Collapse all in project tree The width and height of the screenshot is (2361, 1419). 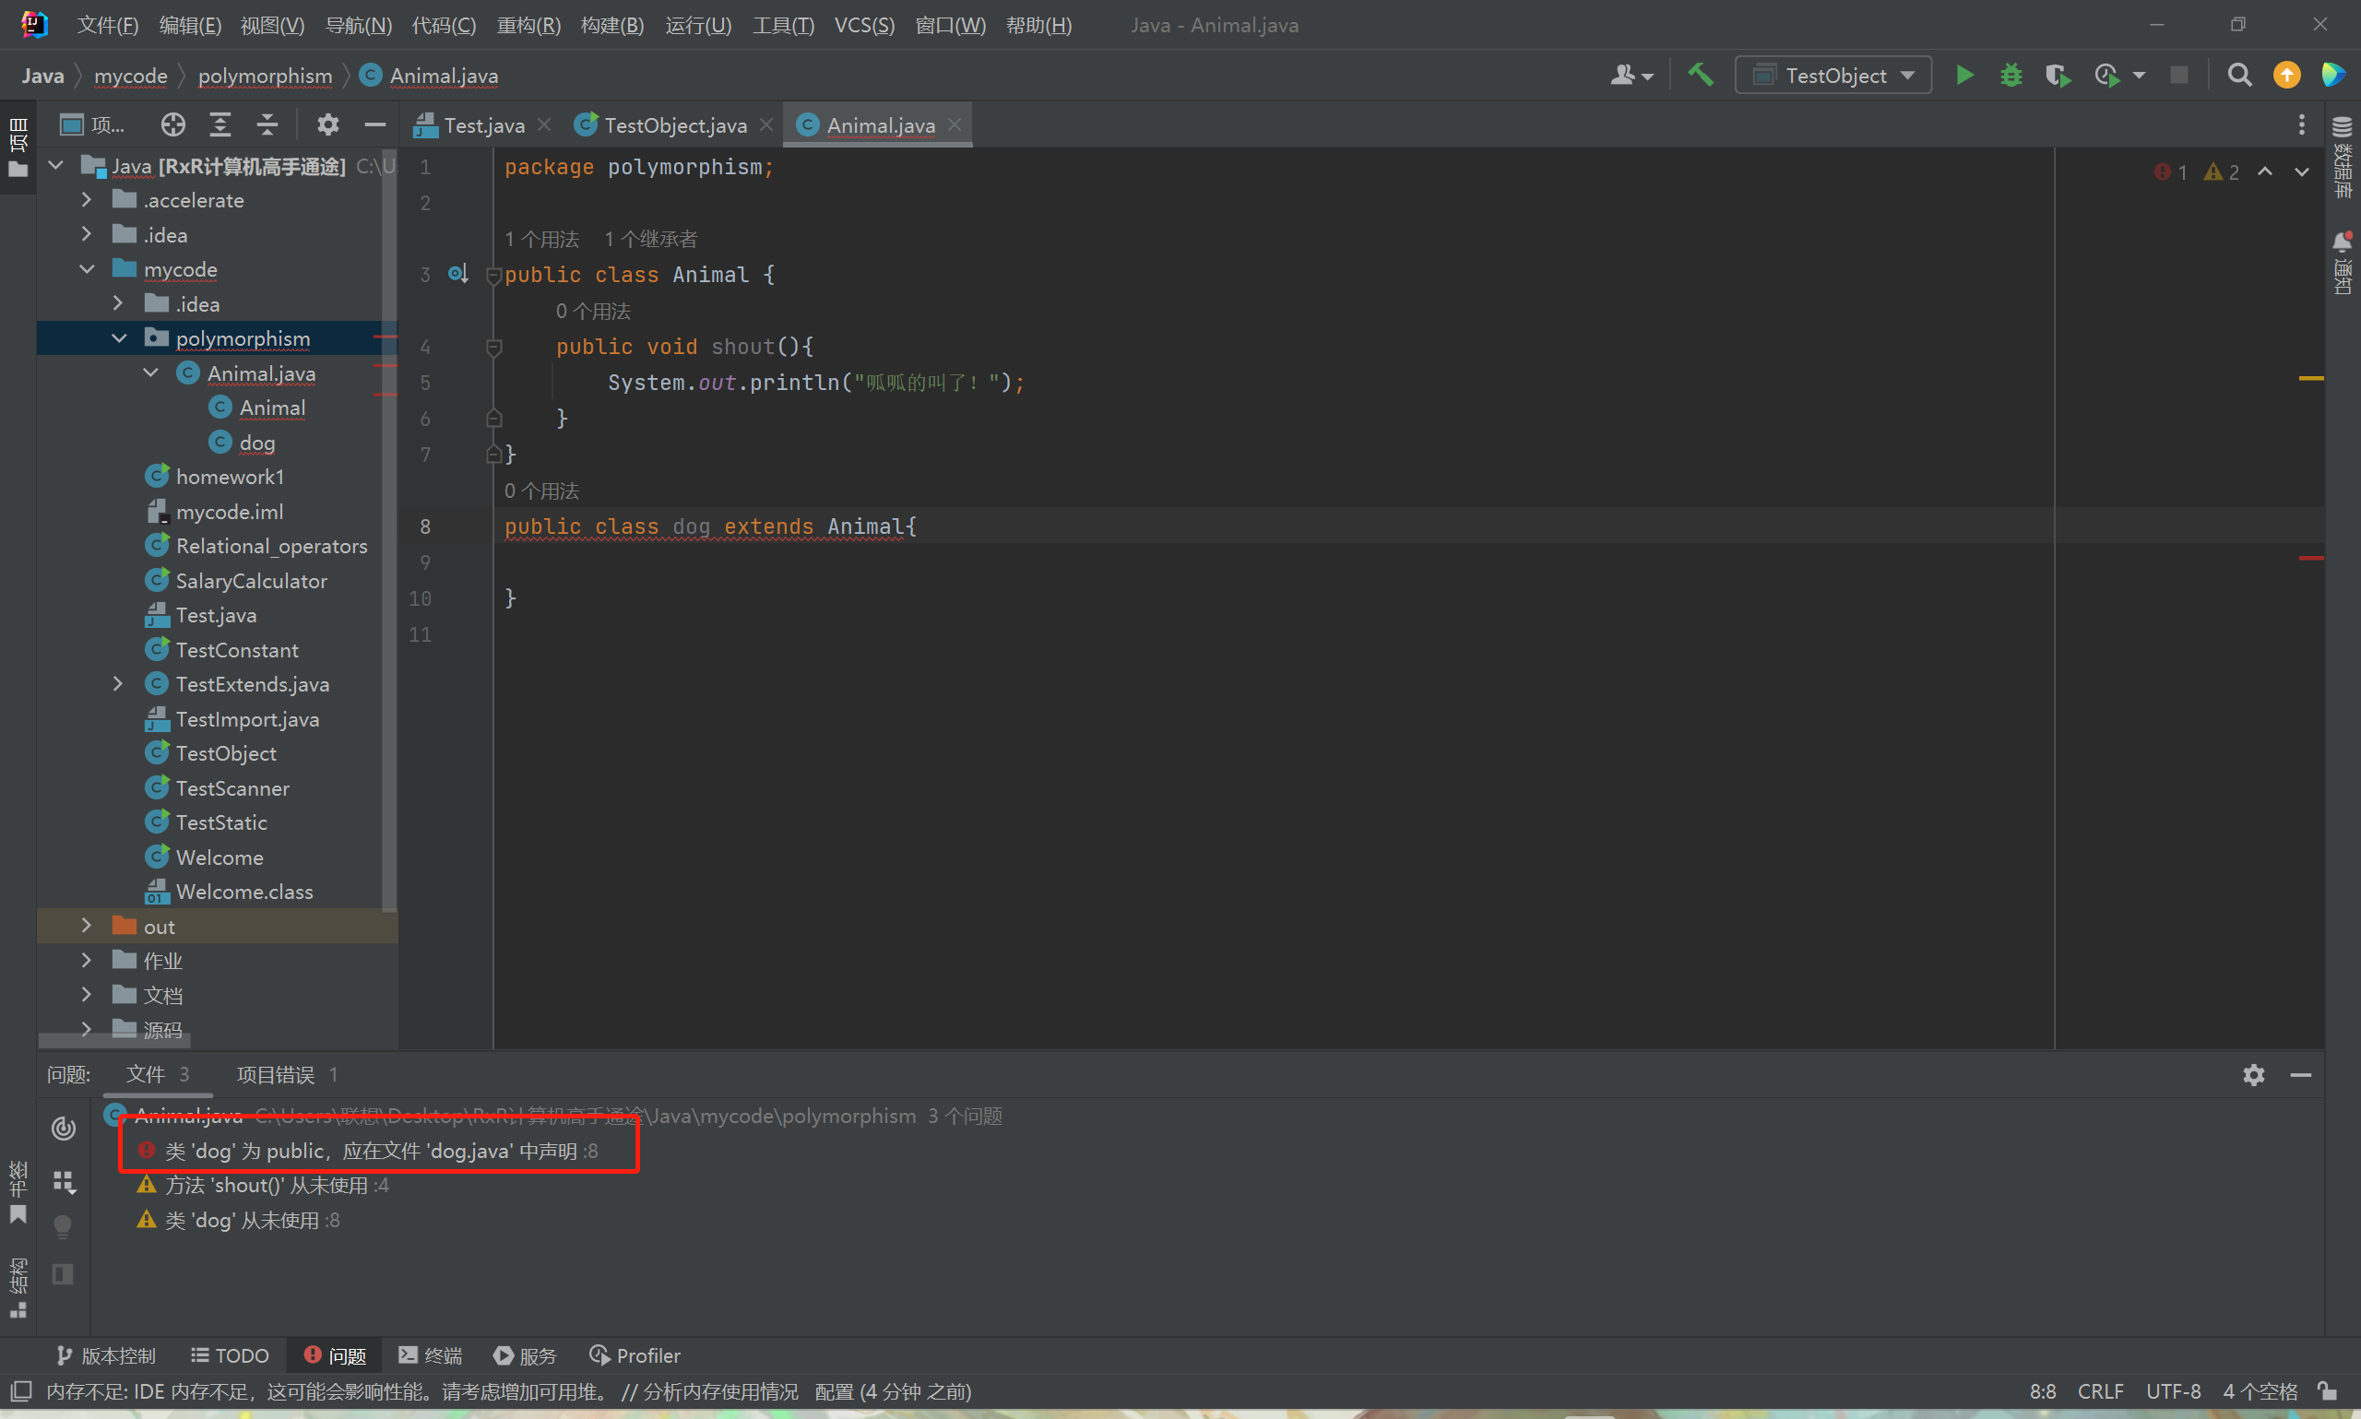(267, 124)
